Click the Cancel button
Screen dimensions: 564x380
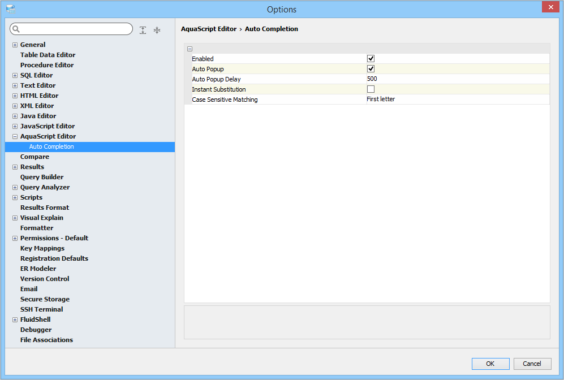pyautogui.click(x=532, y=364)
